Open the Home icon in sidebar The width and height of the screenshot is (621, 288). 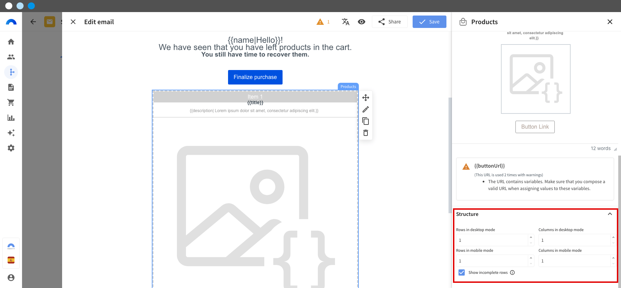coord(11,42)
